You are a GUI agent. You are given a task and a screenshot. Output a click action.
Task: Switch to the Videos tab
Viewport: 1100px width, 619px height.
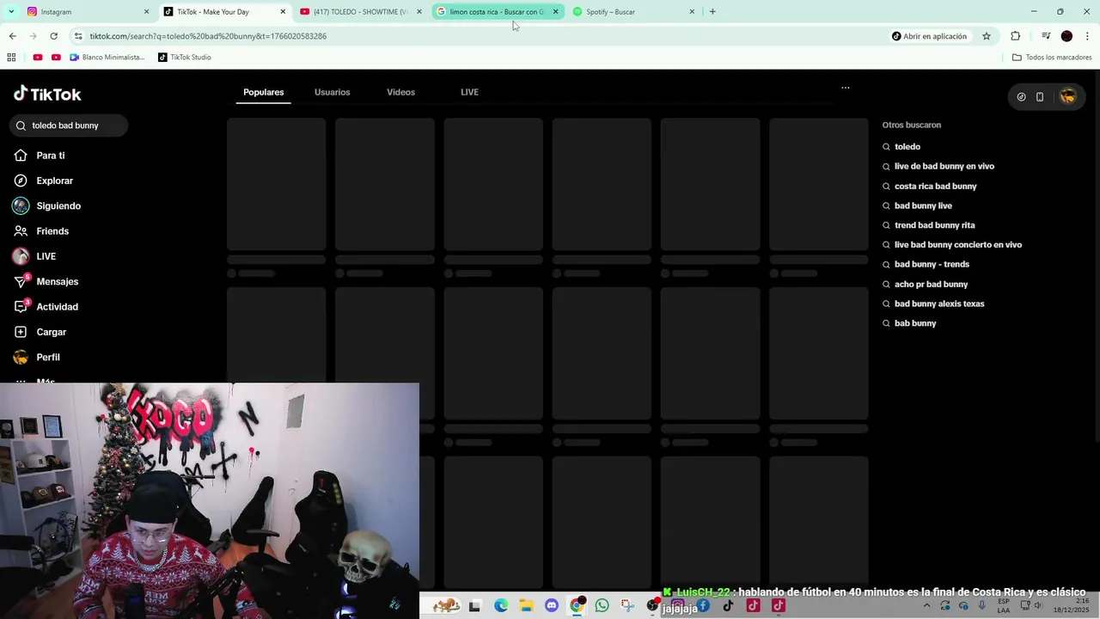coord(400,92)
